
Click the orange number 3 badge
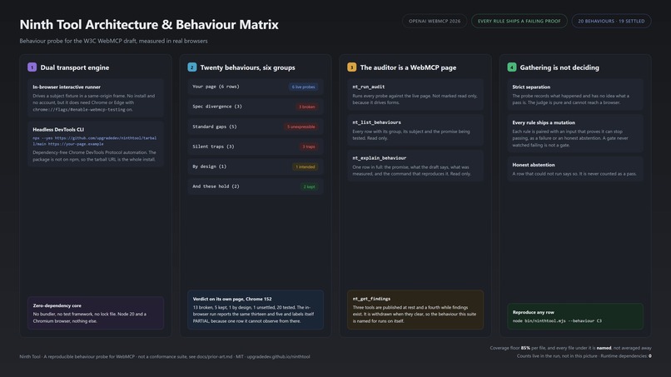[352, 67]
